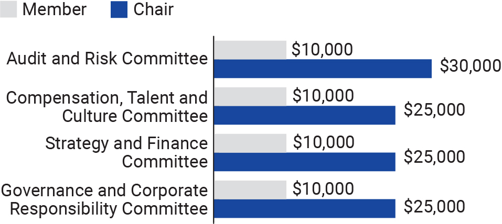Click the Audit and Risk $10,000 value
Image resolution: width=502 pixels, height=224 pixels.
coord(322,50)
